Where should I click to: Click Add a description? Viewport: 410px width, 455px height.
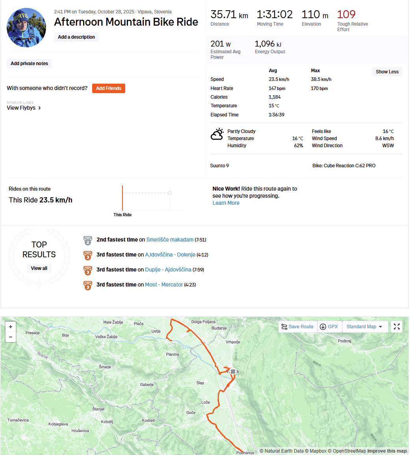click(76, 37)
